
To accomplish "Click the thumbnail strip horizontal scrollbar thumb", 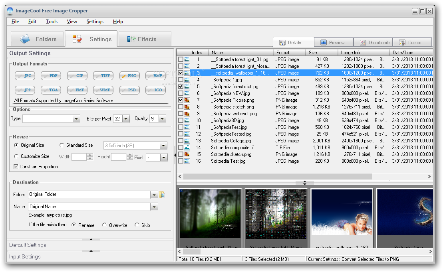I will [192, 251].
